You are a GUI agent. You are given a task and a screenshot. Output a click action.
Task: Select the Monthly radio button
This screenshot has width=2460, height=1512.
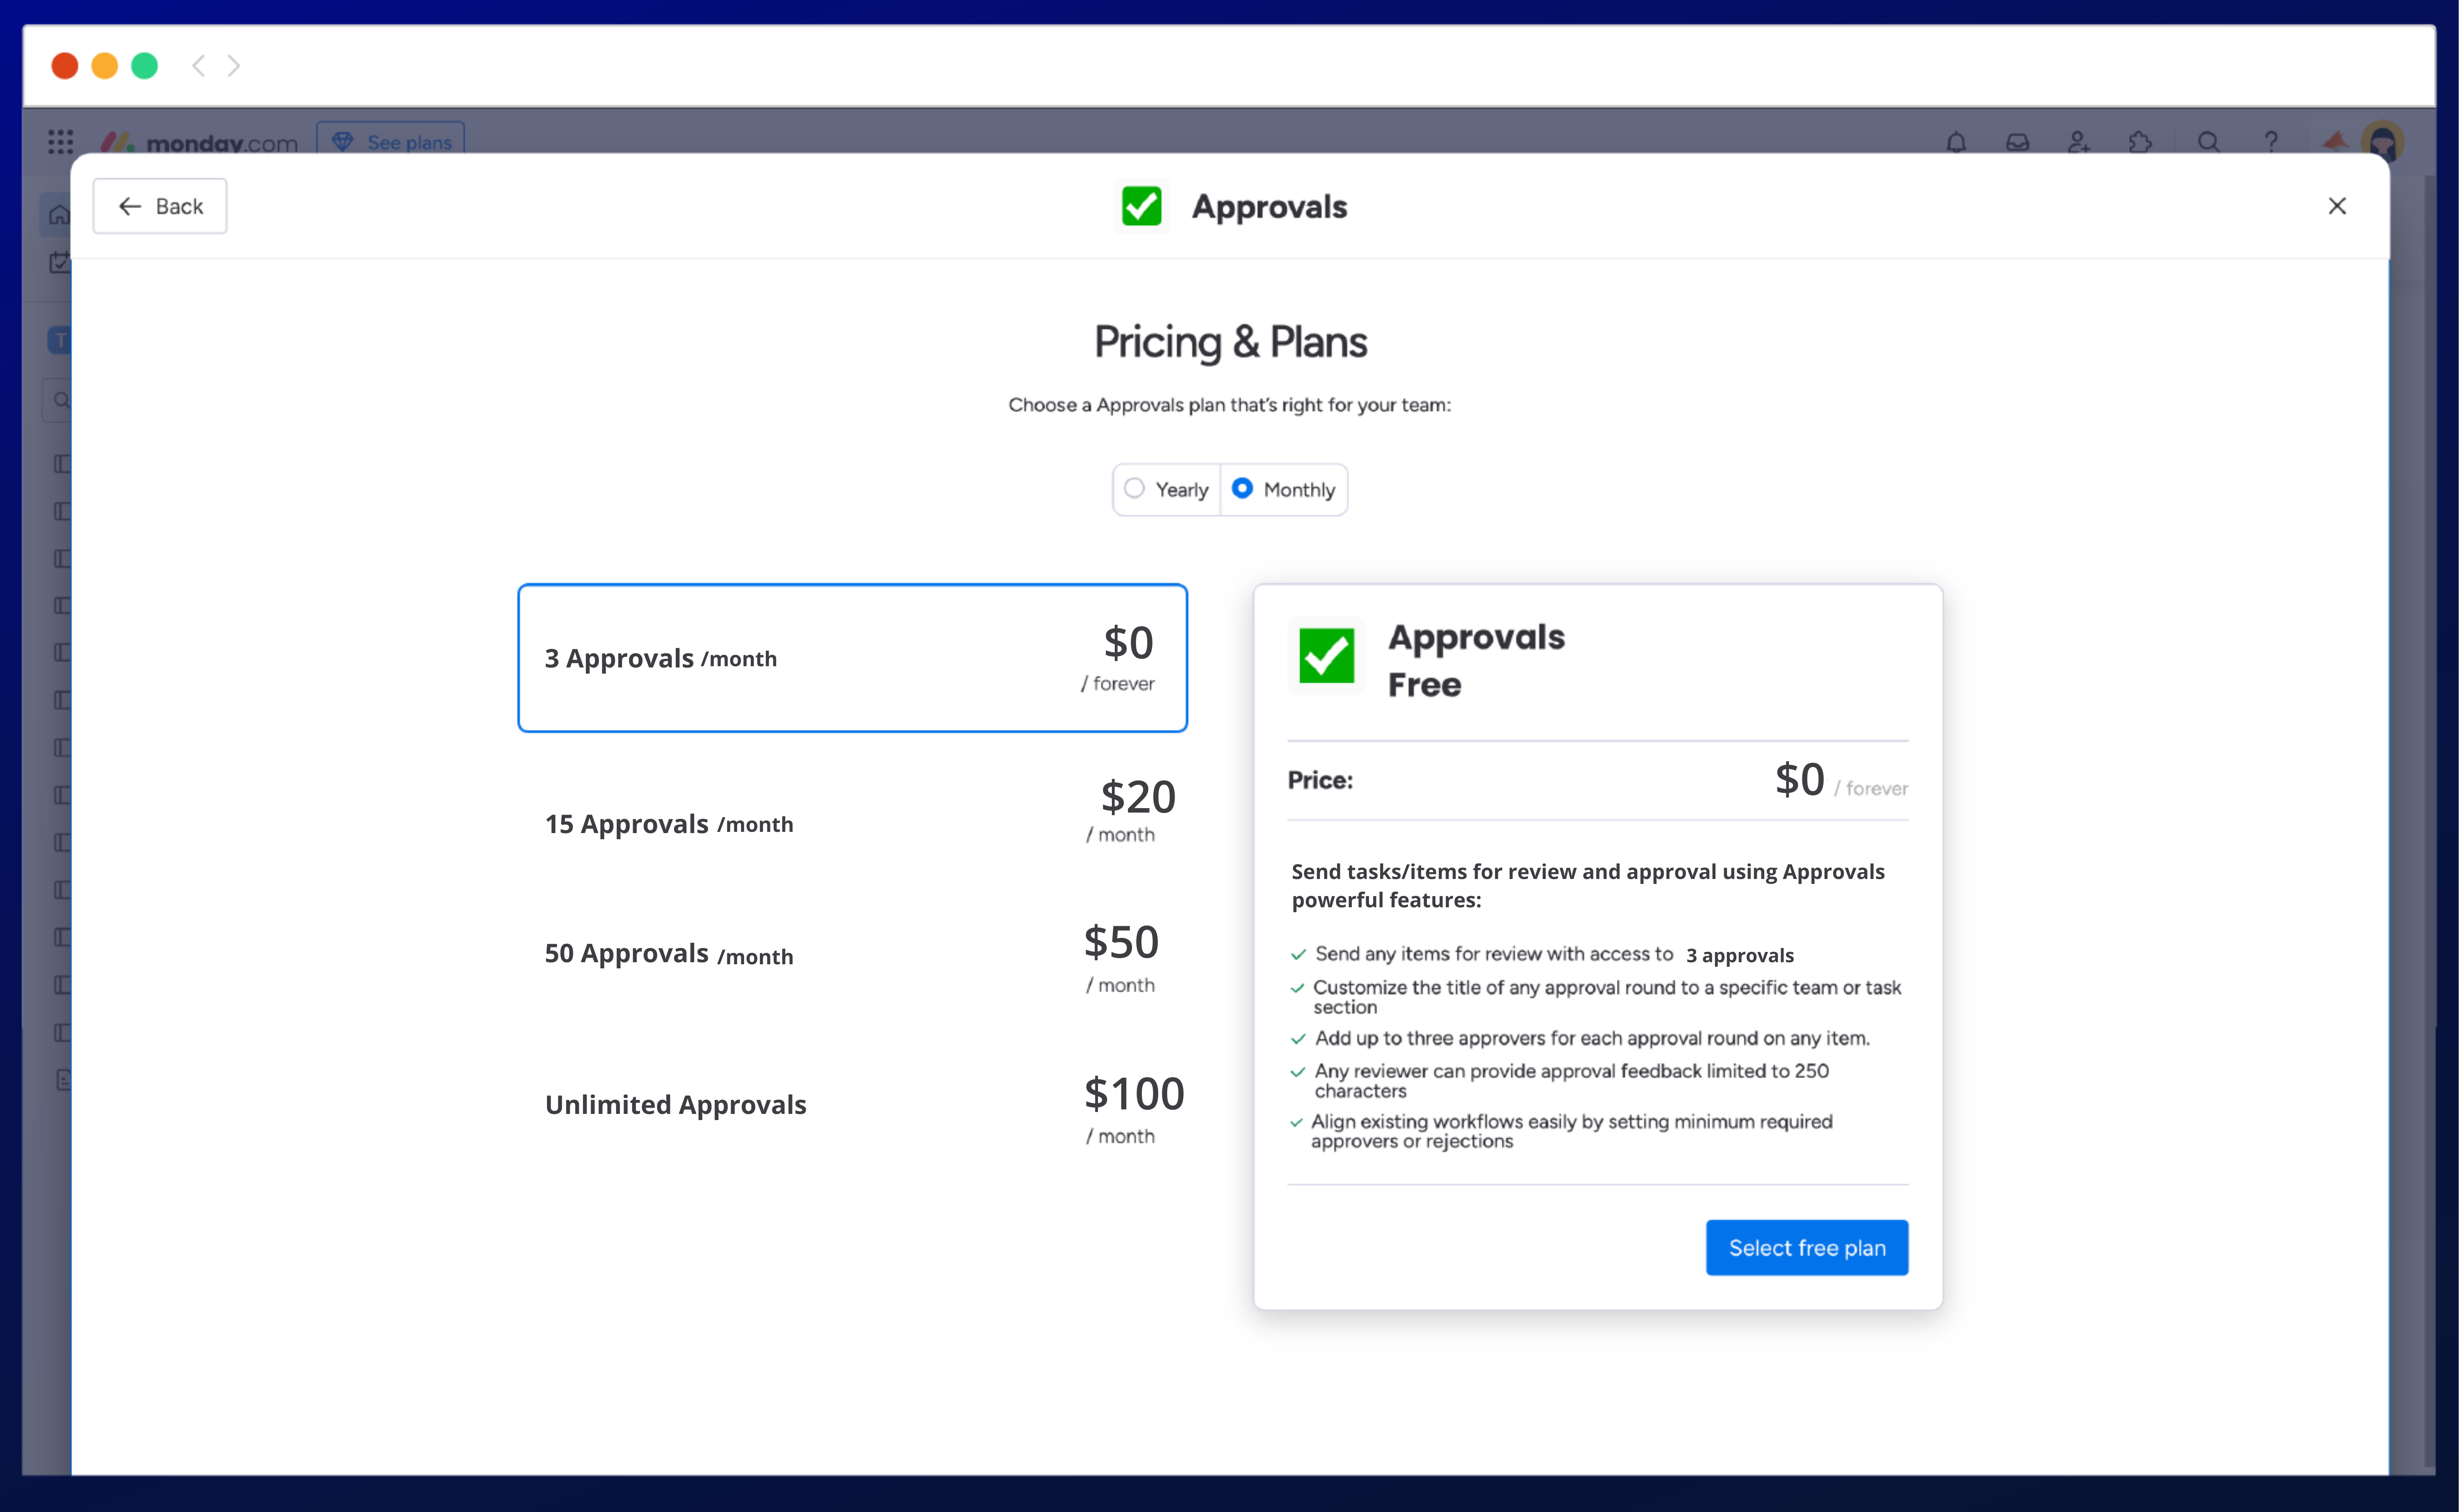[1242, 488]
